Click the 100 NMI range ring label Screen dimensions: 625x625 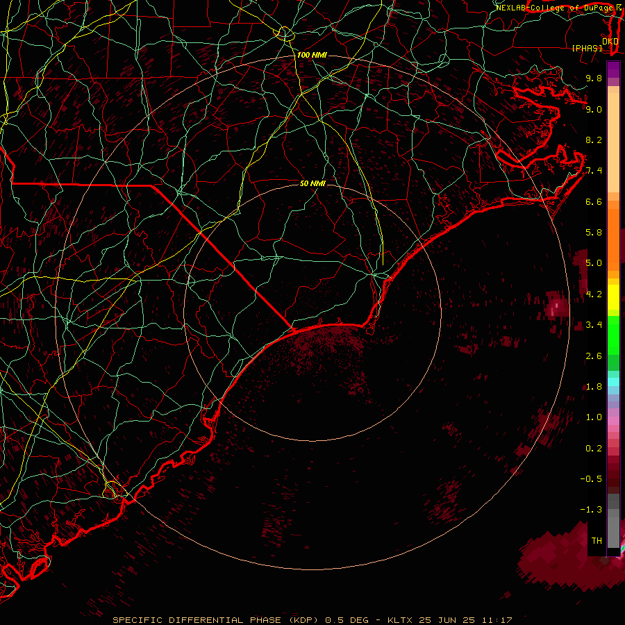[x=312, y=55]
